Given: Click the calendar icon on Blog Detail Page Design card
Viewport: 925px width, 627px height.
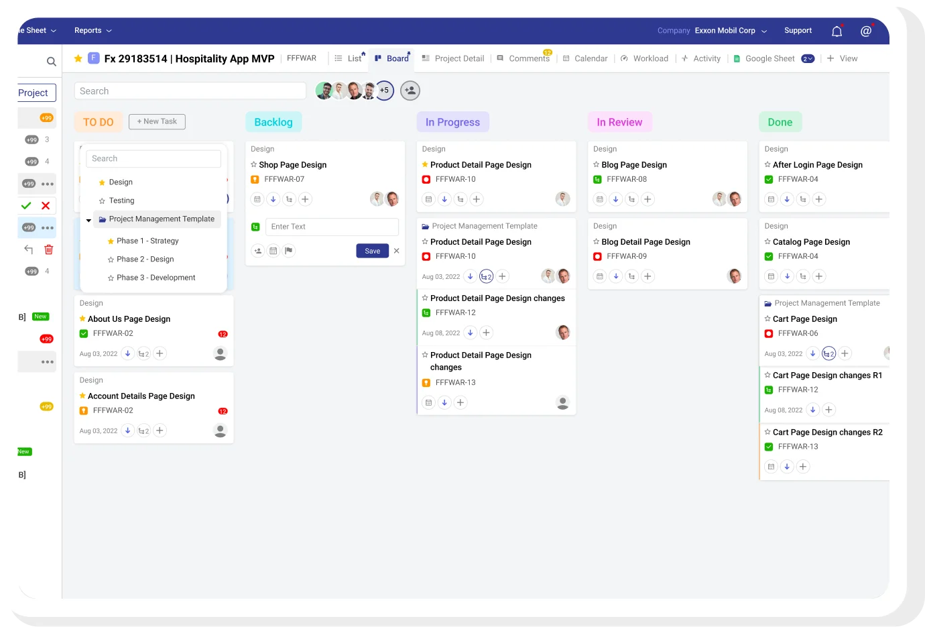Looking at the screenshot, I should click(x=600, y=276).
